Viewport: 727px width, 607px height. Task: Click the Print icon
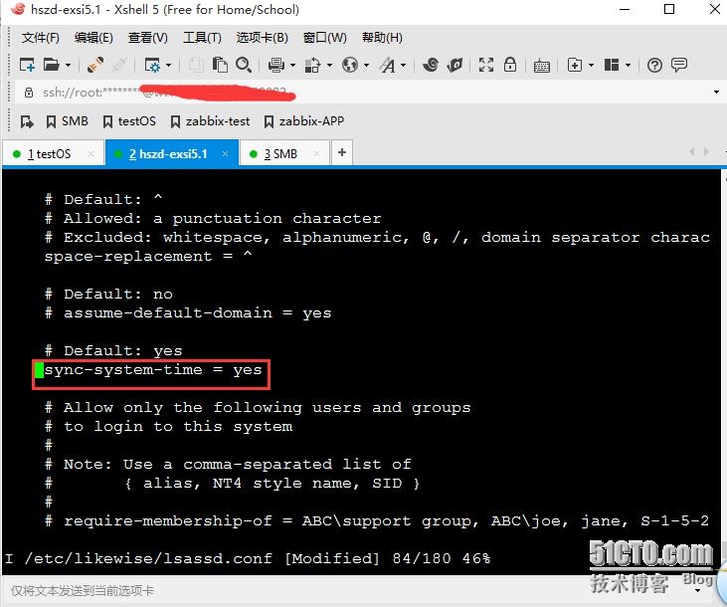pos(276,65)
